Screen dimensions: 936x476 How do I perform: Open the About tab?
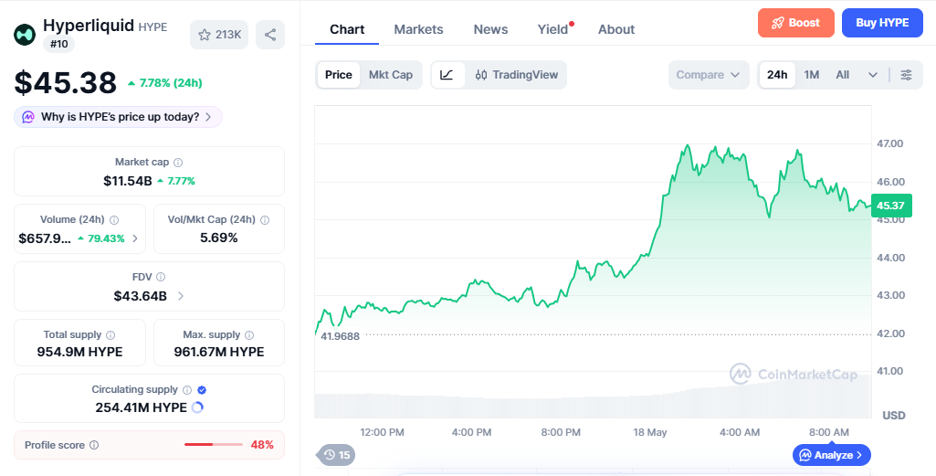pos(616,29)
